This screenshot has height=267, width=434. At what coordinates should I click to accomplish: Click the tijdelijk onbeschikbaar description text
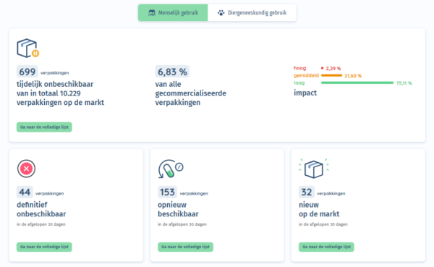coord(60,93)
